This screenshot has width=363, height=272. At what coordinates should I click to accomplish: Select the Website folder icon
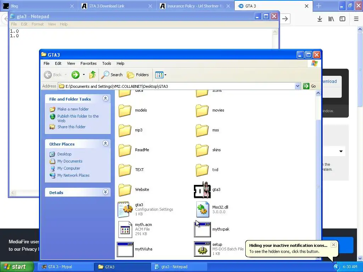(125, 190)
